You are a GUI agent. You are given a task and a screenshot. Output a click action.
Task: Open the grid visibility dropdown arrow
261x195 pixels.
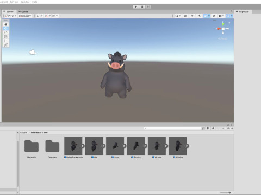[x=42, y=16]
